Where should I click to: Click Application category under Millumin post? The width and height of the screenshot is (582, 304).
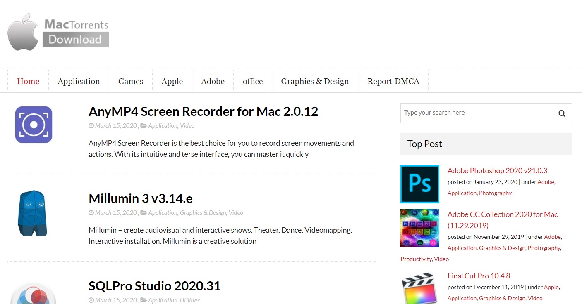tap(163, 213)
